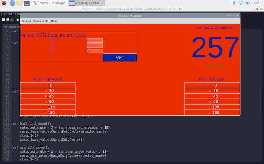Viewport: 264px width, 164px height.
Task: Select Pan-Tilt Base angle 90
Action: [48, 102]
